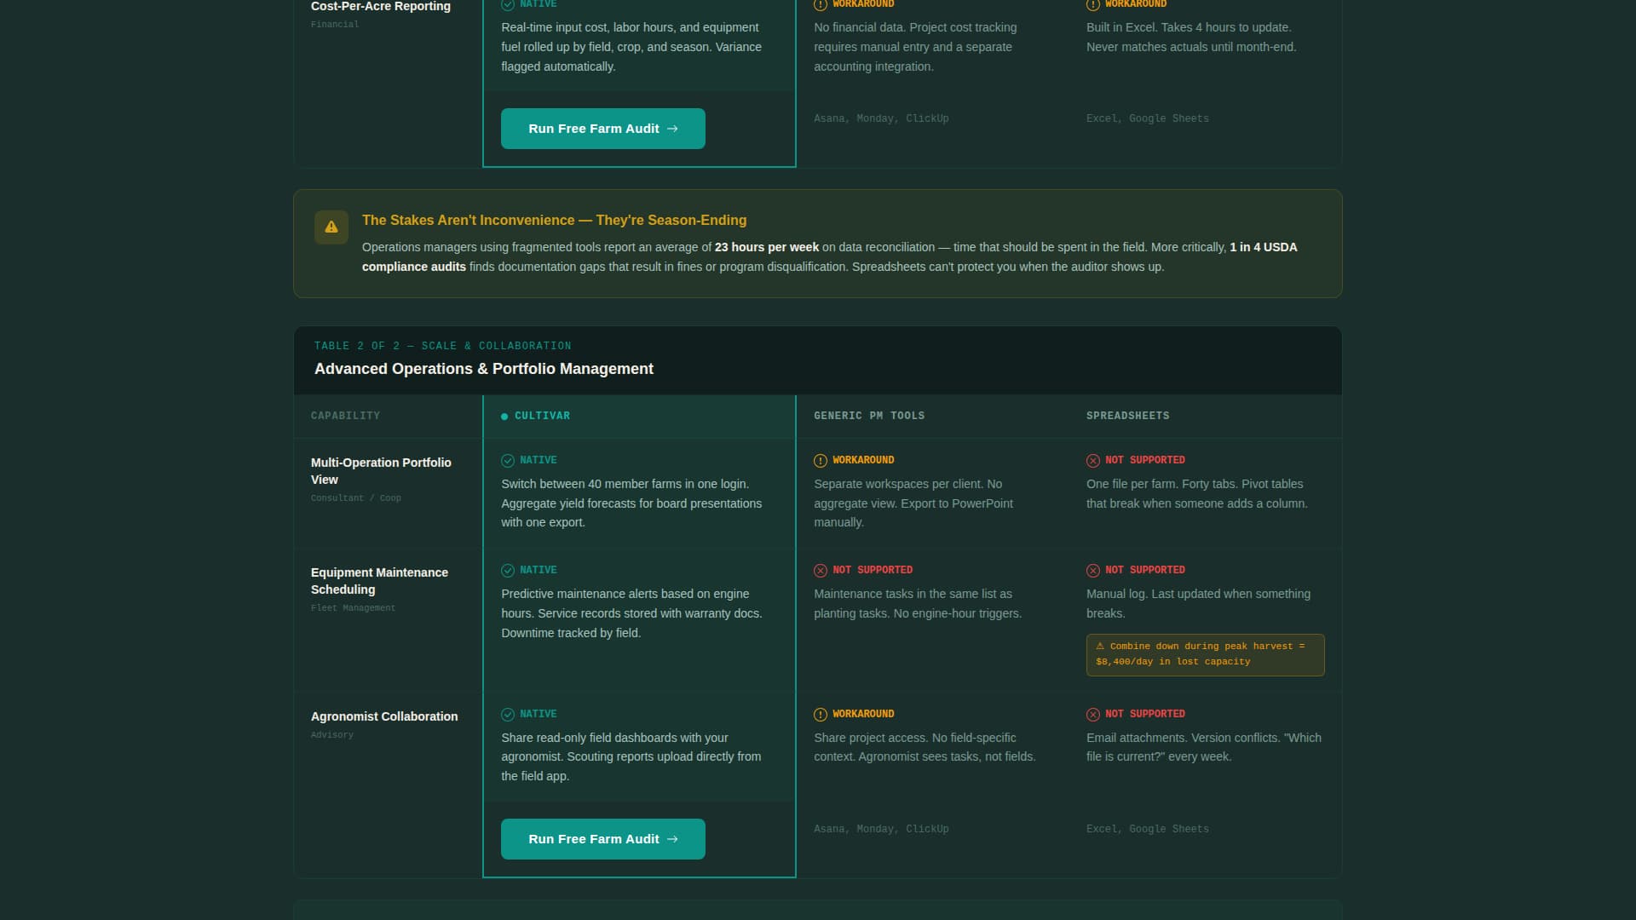Click One file per farm. Forty tabs description
Image resolution: width=1636 pixels, height=920 pixels.
click(x=1196, y=494)
